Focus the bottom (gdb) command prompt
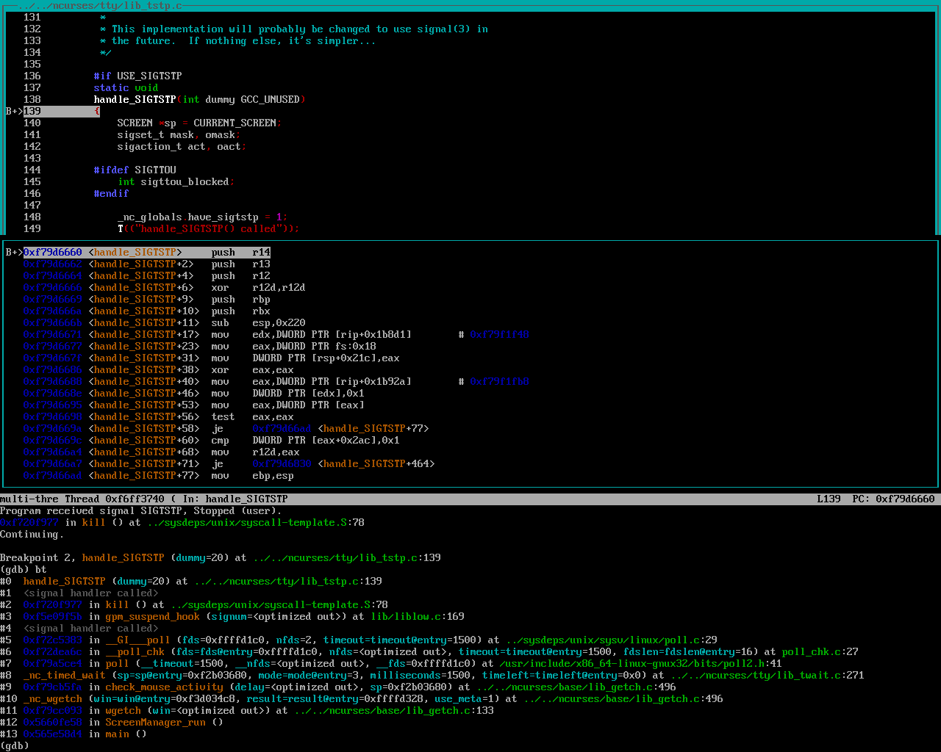Viewport: 941px width, 752px height. click(x=15, y=745)
